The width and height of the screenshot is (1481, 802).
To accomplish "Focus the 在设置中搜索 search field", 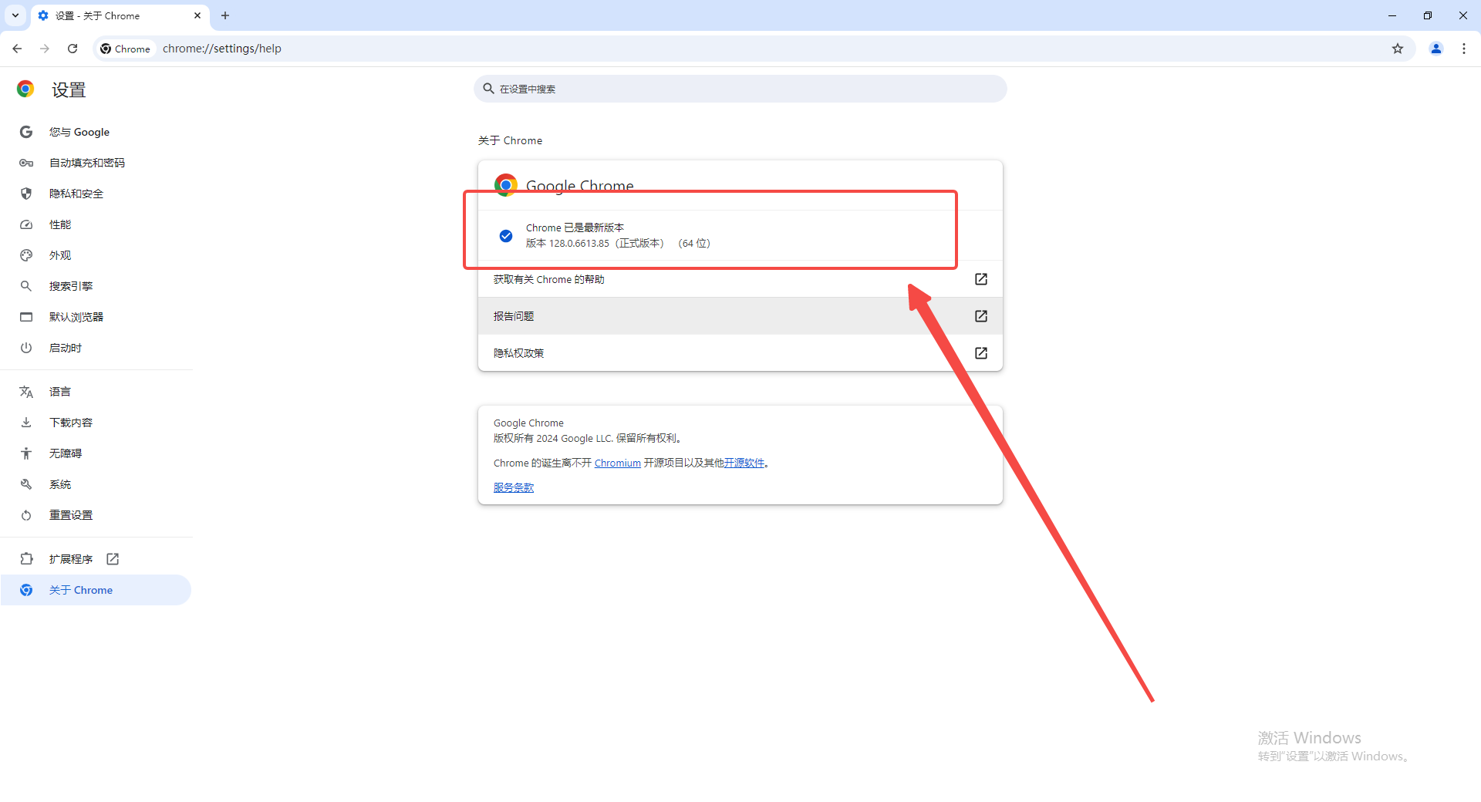I will click(x=740, y=89).
